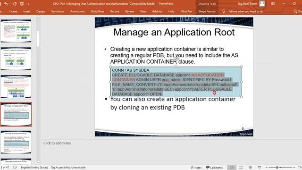Open Ribbon Display Options icon
Image resolution: width=302 pixels, height=170 pixels.
click(x=273, y=4)
